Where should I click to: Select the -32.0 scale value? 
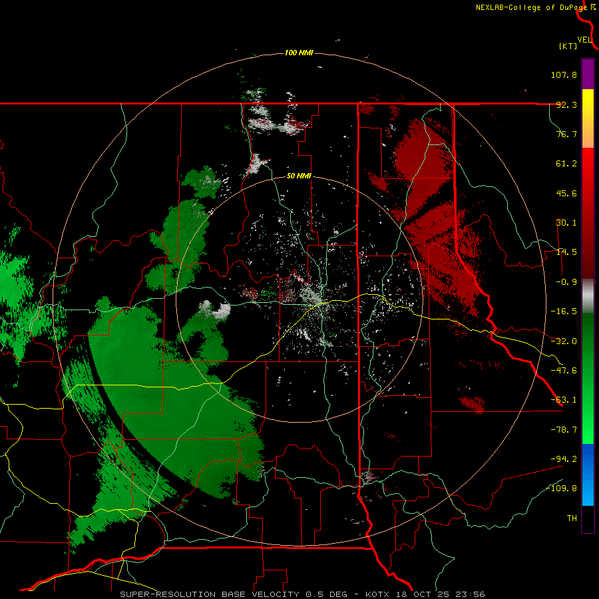tap(564, 341)
